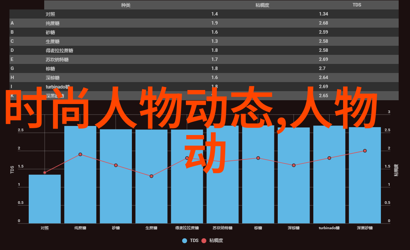Sort the table by the 粘稠度 column header
410x250 pixels.
point(262,5)
